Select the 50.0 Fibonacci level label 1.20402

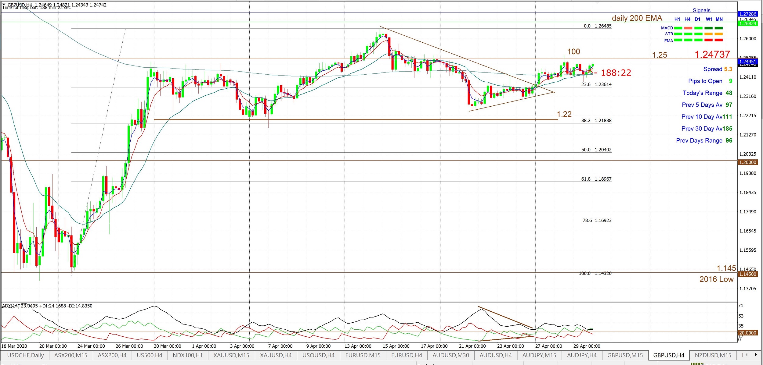pos(596,150)
